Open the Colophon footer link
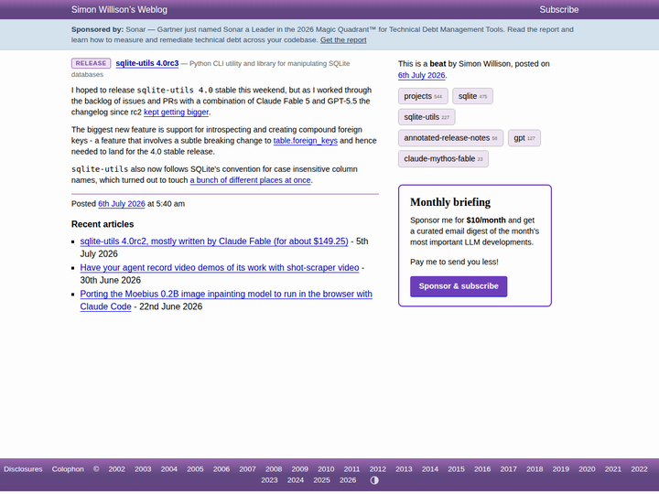This screenshot has height=494, width=659. tap(68, 469)
